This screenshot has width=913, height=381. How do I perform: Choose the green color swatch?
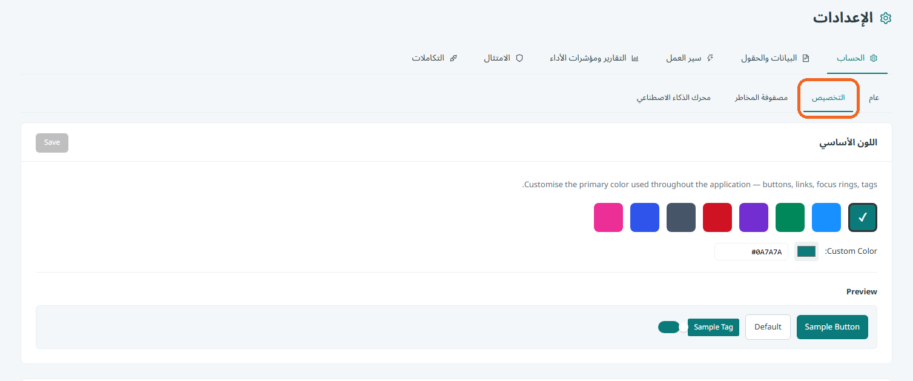tap(790, 217)
